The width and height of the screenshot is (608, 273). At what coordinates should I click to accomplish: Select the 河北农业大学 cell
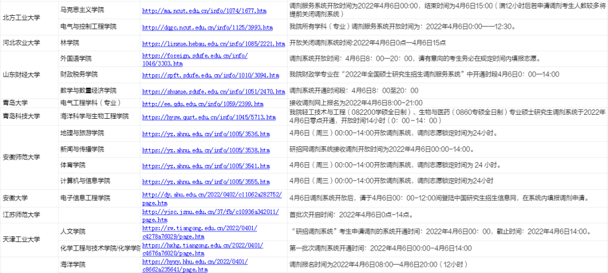(29, 43)
